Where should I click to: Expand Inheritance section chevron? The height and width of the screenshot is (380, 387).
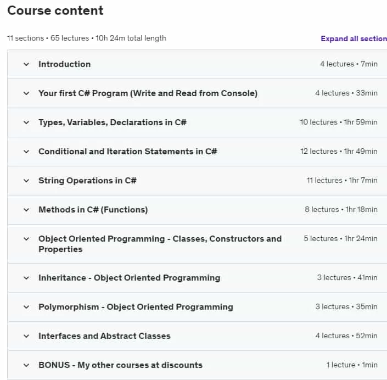pos(26,278)
